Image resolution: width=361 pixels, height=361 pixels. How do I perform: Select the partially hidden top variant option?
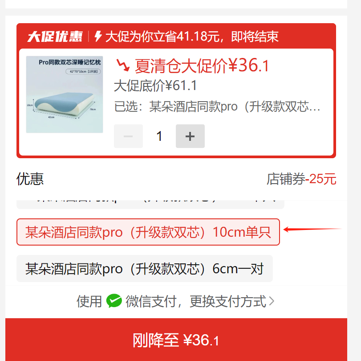click(x=150, y=204)
